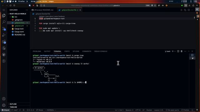This screenshot has width=200, height=112.
Task: Switch to the OUTPUT tab
Action: click(47, 51)
